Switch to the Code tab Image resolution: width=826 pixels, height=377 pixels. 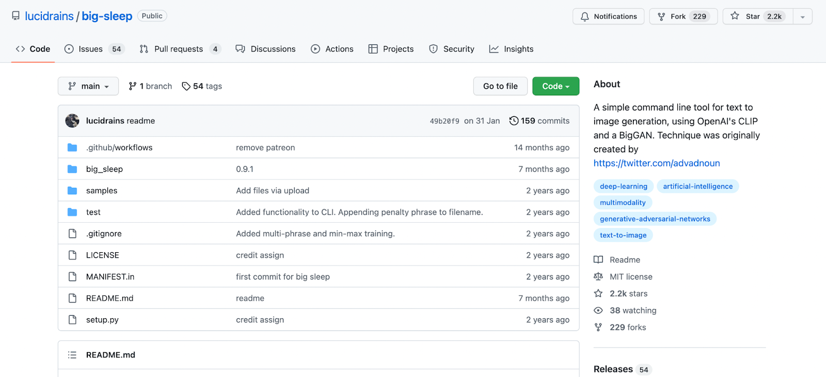point(33,49)
